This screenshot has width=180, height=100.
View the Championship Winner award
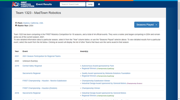91,88
